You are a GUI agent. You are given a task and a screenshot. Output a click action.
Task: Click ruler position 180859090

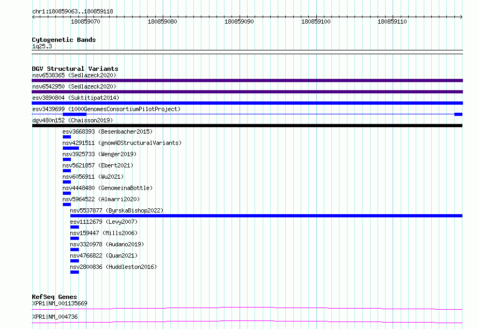point(239,21)
